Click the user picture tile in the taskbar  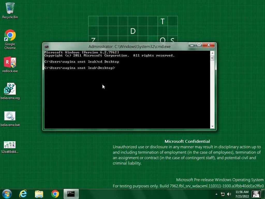pos(256,194)
